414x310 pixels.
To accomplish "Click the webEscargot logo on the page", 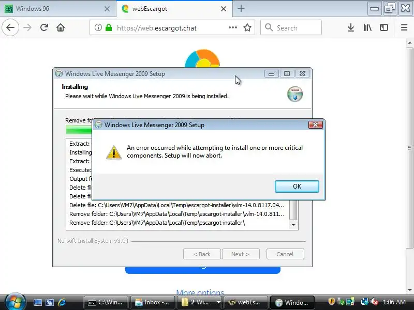I will [x=202, y=58].
